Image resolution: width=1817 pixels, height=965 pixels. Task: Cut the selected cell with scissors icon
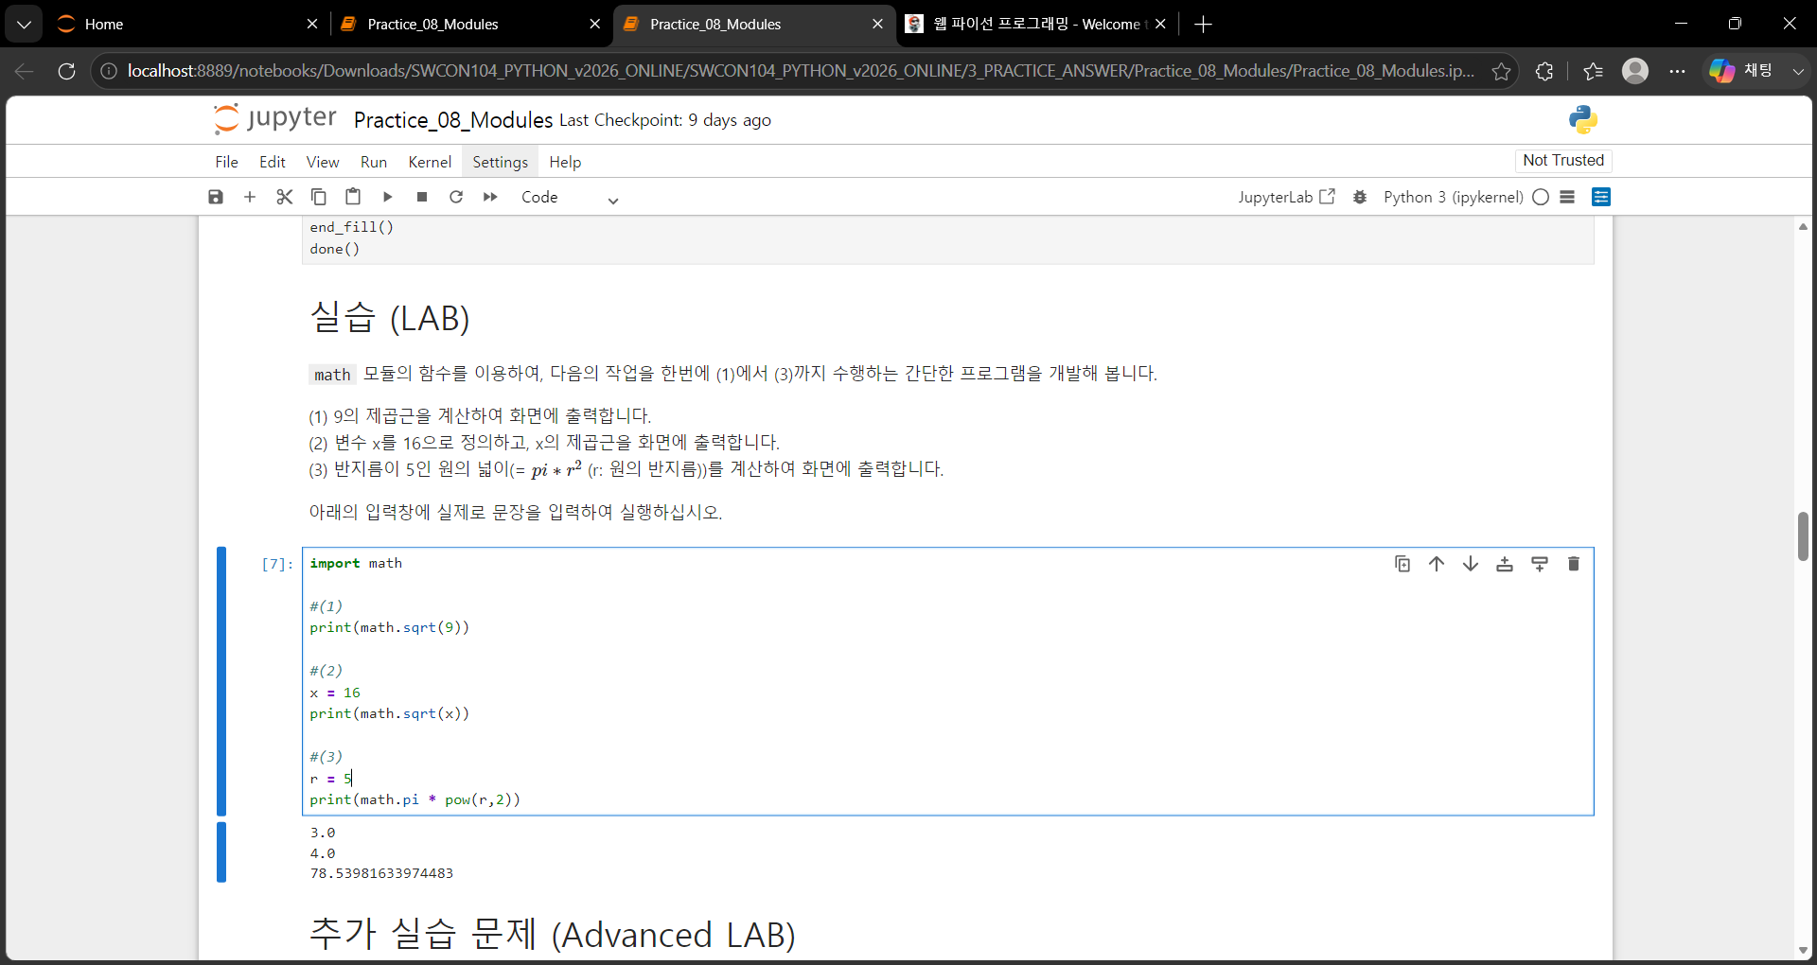pyautogui.click(x=285, y=197)
